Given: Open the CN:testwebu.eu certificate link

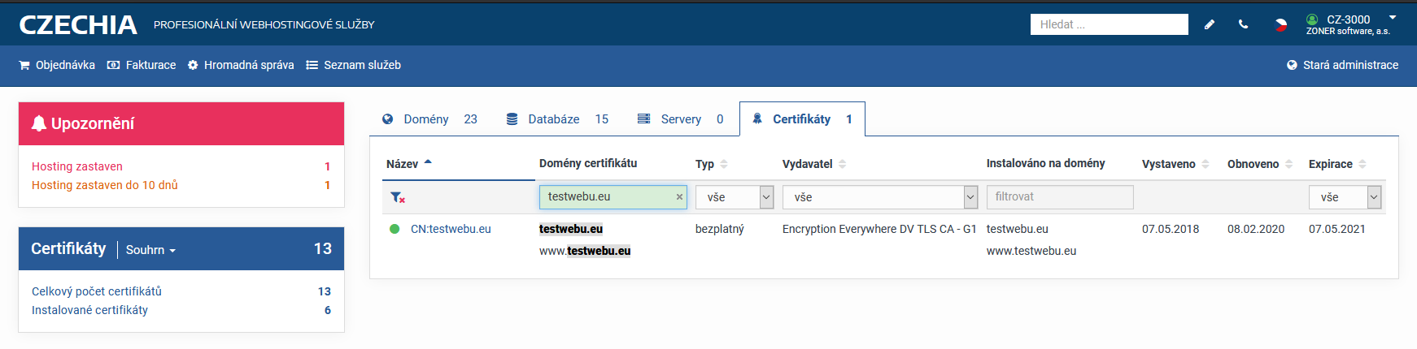Looking at the screenshot, I should (451, 229).
